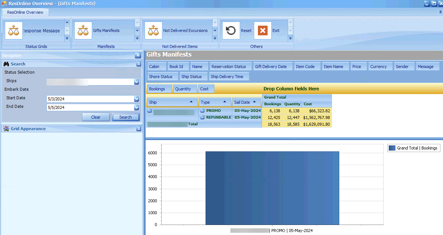Screen dimensions: 443x235
Task: Click the $1,562,767.98 cost cell
Action: (316, 117)
